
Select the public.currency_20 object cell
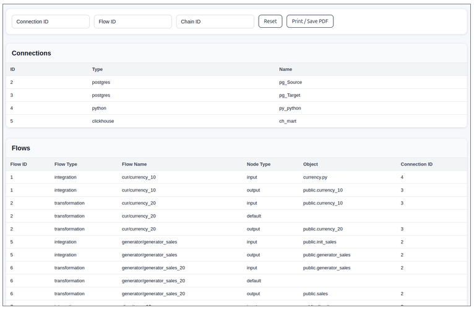(x=323, y=229)
